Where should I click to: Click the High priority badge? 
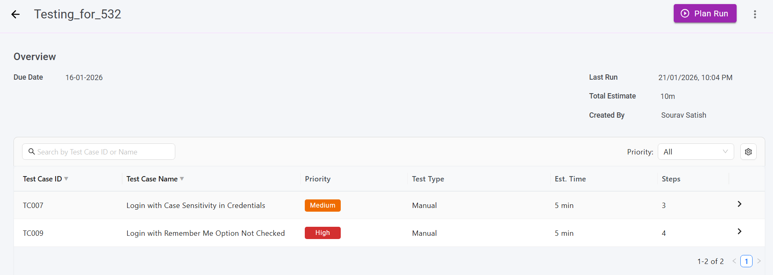[322, 233]
